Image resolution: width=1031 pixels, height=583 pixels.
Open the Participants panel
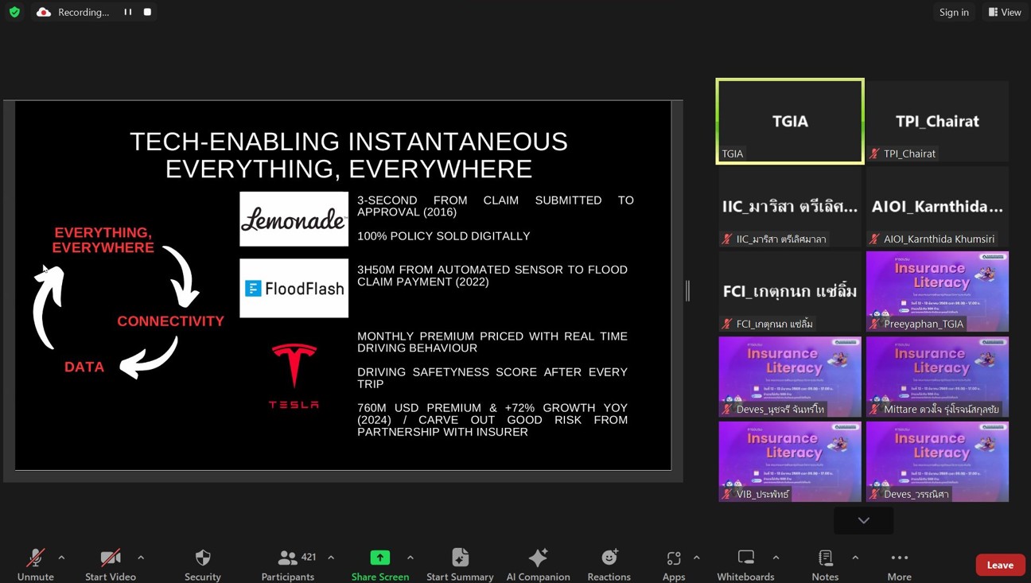289,565
